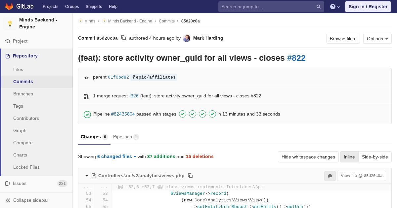Open Charts in sidebar
Image resolution: width=397 pixels, height=208 pixels.
coord(20,155)
